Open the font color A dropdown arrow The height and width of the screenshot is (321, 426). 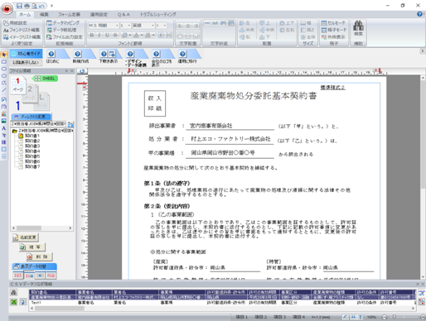coord(141,35)
